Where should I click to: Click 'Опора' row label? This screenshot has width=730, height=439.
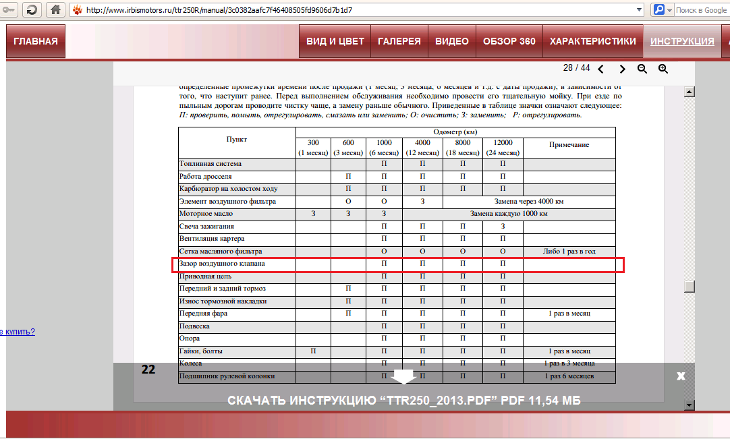pos(190,339)
